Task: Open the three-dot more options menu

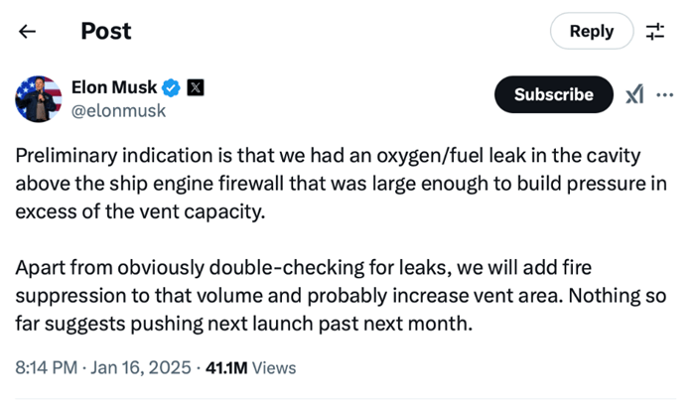Action: tap(665, 95)
